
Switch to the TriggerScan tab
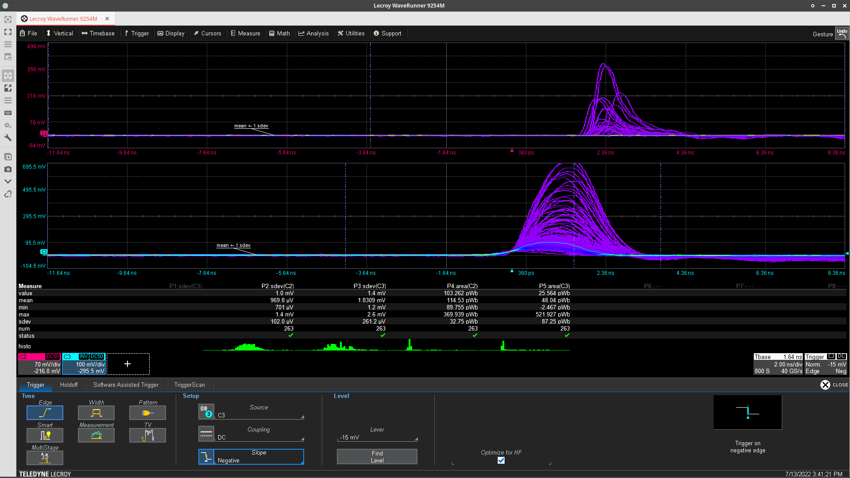(x=189, y=385)
